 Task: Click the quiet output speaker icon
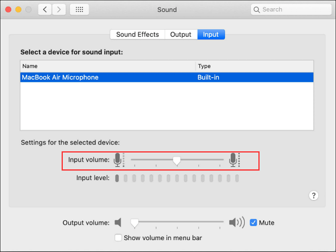pyautogui.click(x=119, y=223)
